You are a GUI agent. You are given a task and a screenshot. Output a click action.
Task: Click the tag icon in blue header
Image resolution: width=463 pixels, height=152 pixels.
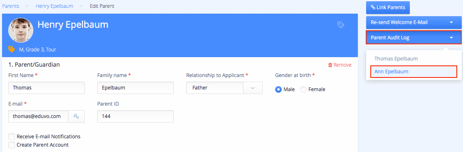[340, 25]
